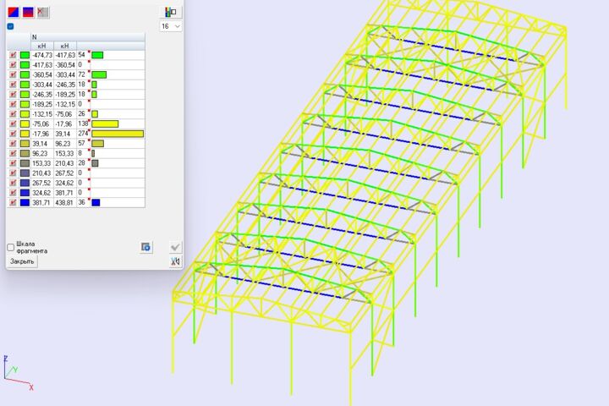Viewport: 609px width, 406px height.
Task: Uncheck the range row starting 39,14
Action: click(x=14, y=143)
